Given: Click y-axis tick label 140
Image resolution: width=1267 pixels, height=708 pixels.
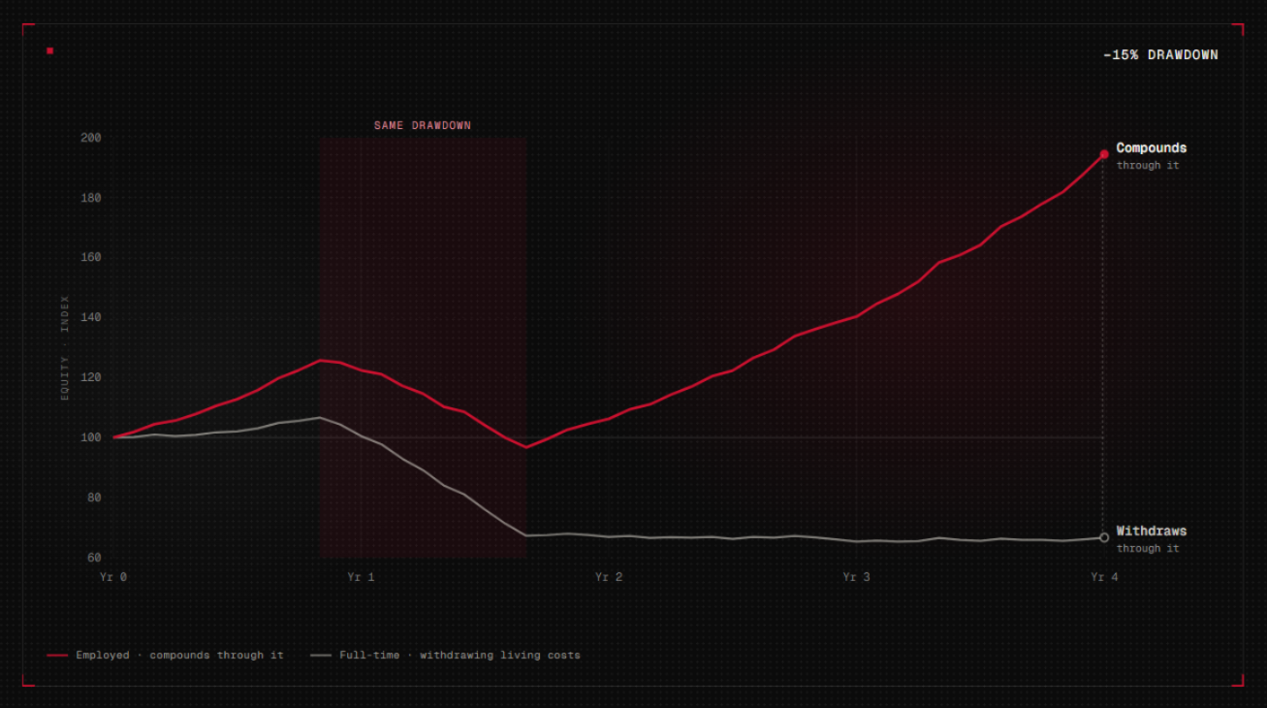Looking at the screenshot, I should (91, 318).
